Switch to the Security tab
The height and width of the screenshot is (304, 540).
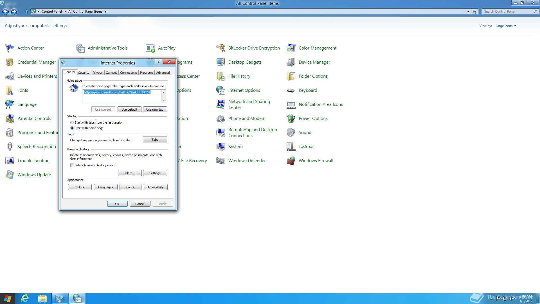(x=84, y=73)
